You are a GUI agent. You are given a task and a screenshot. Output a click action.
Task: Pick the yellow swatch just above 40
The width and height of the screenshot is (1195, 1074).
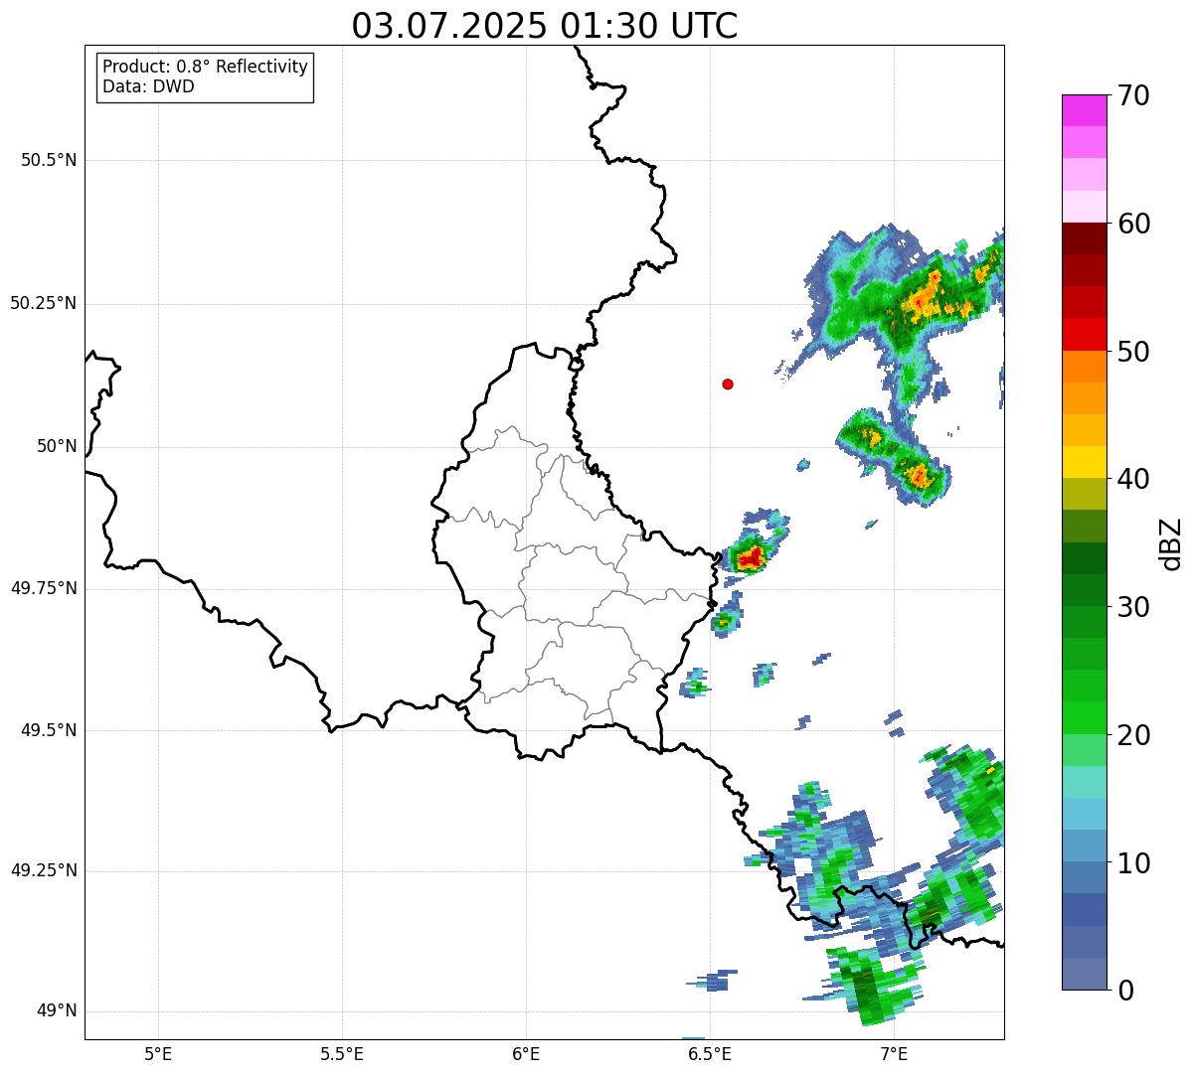pos(1085,463)
